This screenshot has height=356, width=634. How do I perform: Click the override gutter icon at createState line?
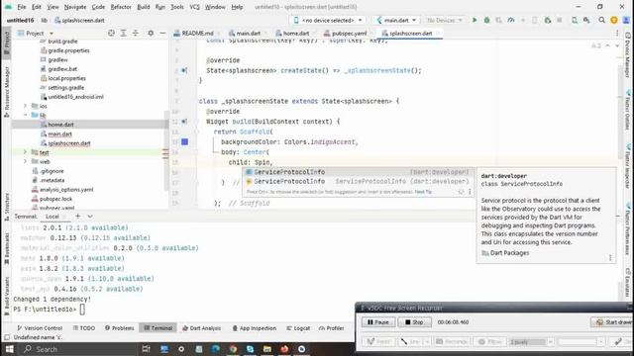[x=184, y=70]
